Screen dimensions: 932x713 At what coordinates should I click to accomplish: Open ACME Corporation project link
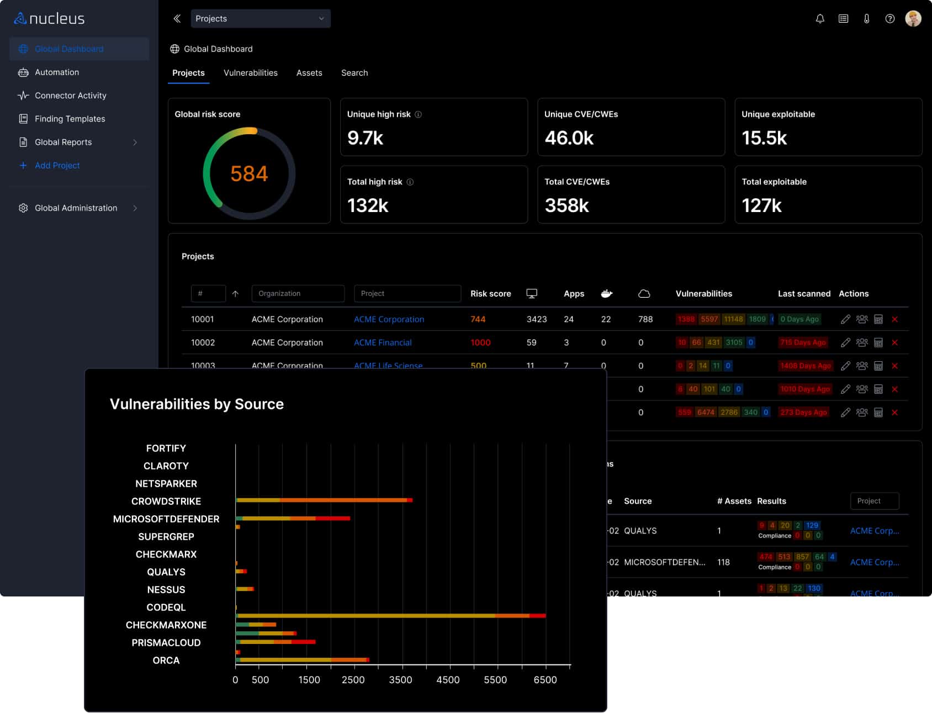coord(389,319)
